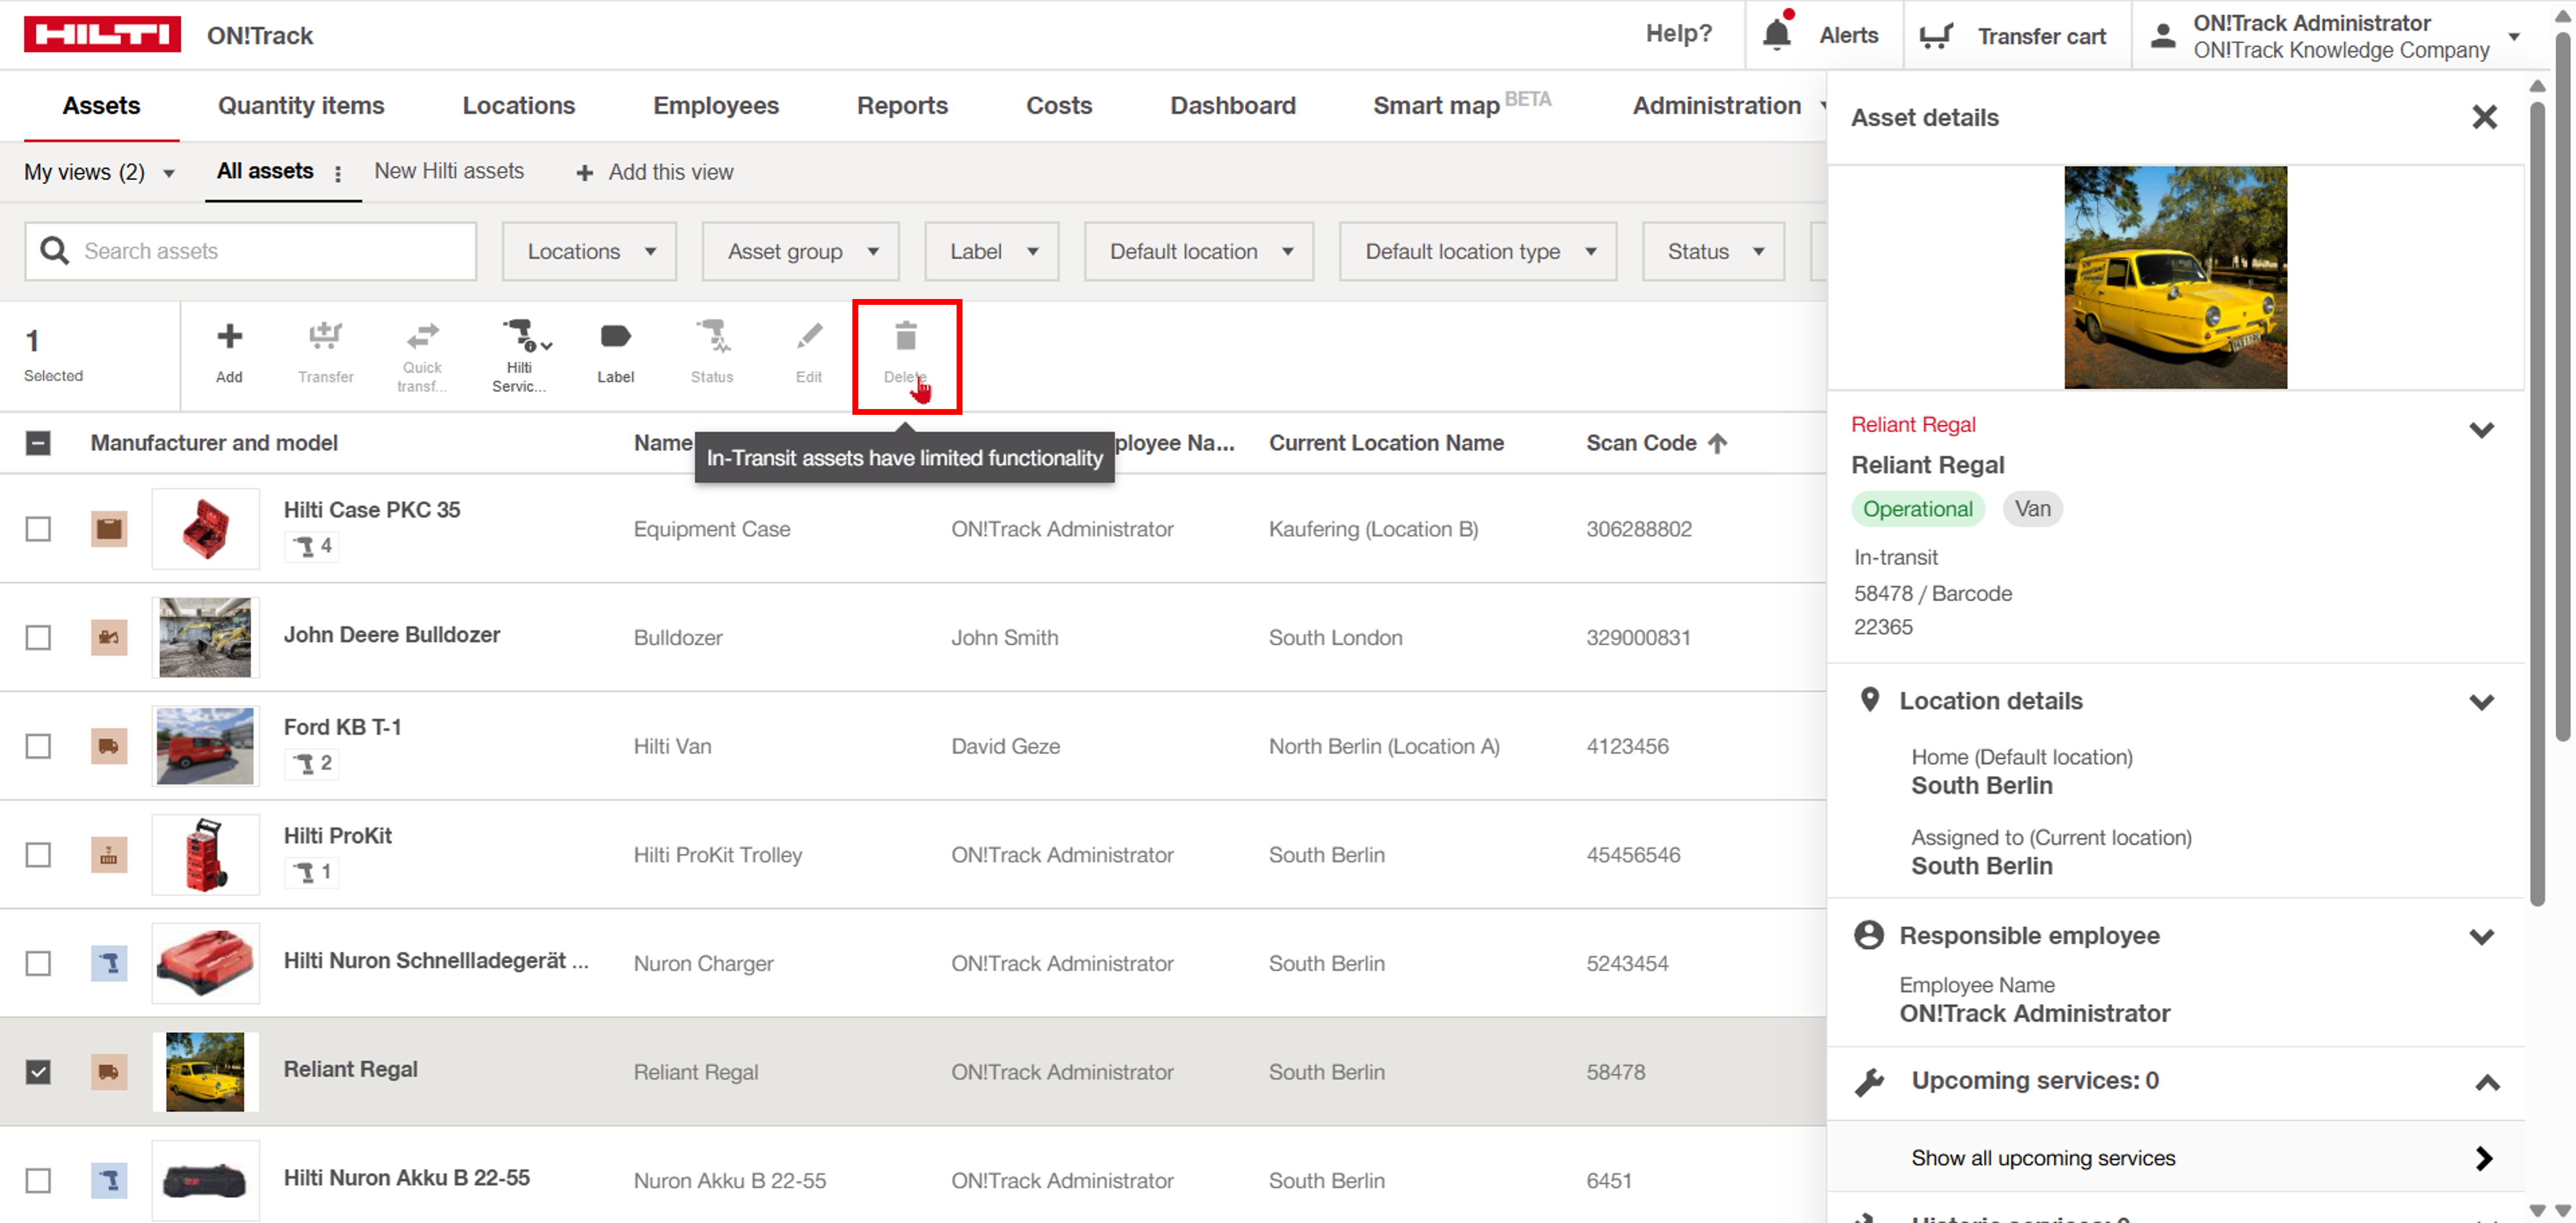
Task: Open the Alerts bell icon
Action: (1776, 35)
